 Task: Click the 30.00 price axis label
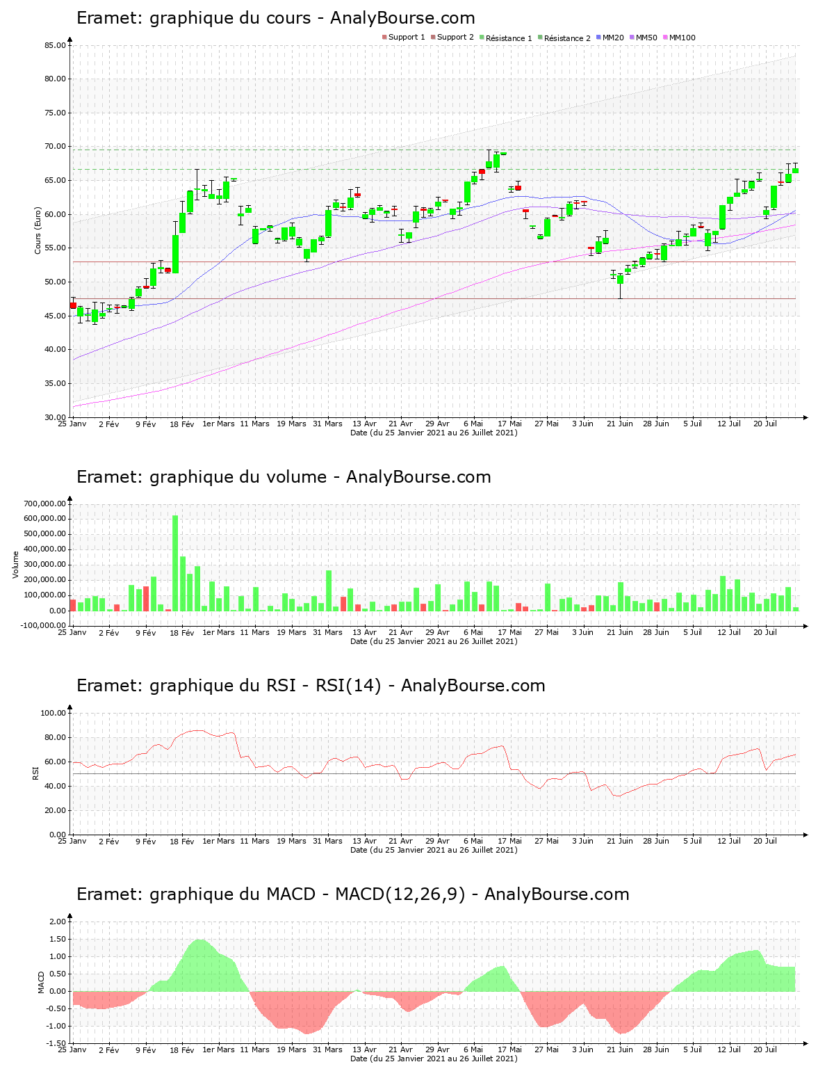[x=55, y=417]
